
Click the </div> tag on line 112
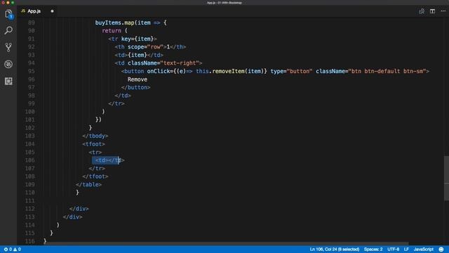(x=79, y=209)
